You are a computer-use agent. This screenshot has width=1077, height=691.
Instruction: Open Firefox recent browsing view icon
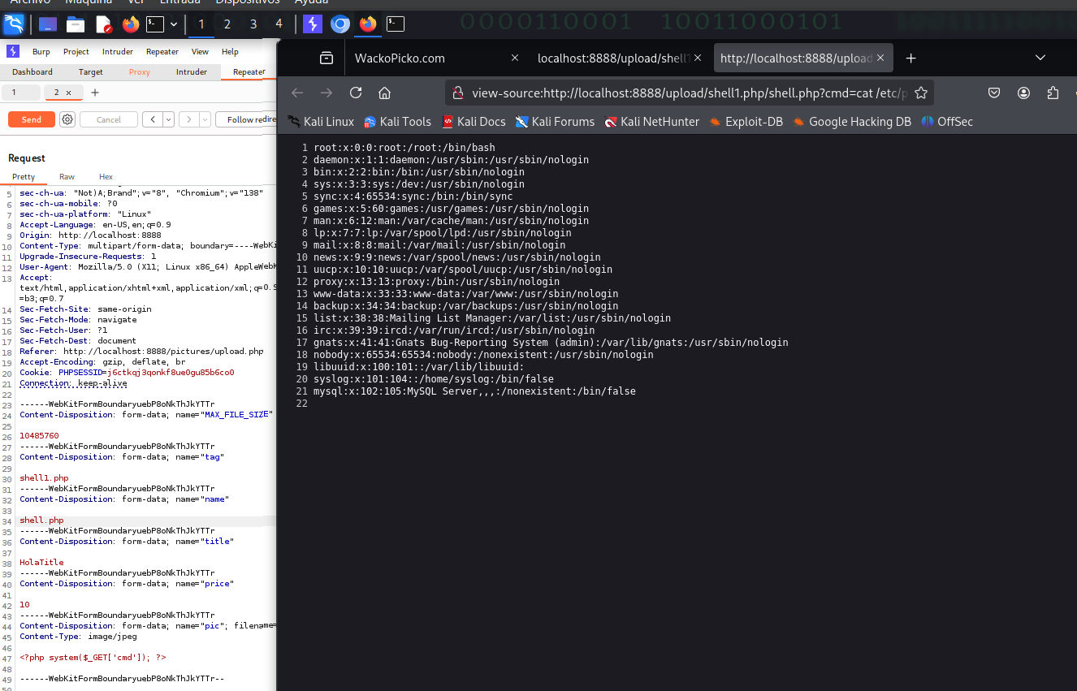326,58
